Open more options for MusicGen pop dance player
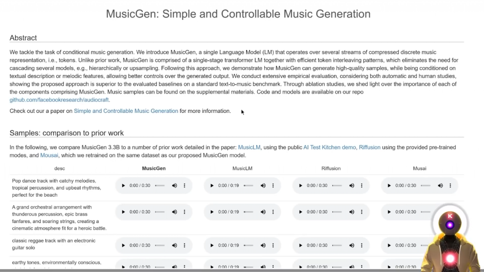Screen dimensions: 484x272 tap(184, 186)
